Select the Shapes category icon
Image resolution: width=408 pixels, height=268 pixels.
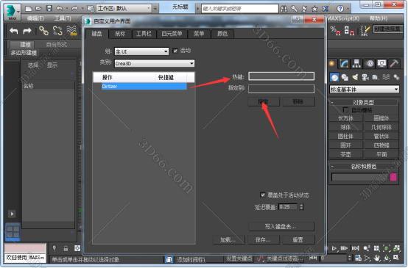pos(345,77)
